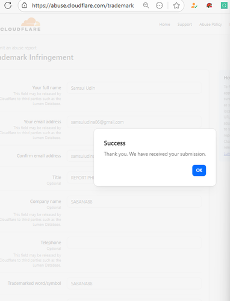
Task: Click the 'an abuse report' breadcrumb text
Action: click(x=22, y=48)
